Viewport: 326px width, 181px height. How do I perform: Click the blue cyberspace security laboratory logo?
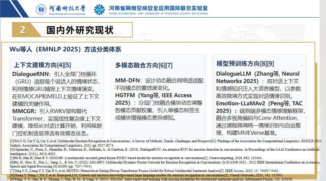(99, 9)
